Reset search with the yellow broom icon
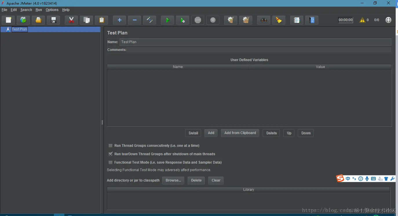Screen dimensions: 398x216 click(279, 20)
